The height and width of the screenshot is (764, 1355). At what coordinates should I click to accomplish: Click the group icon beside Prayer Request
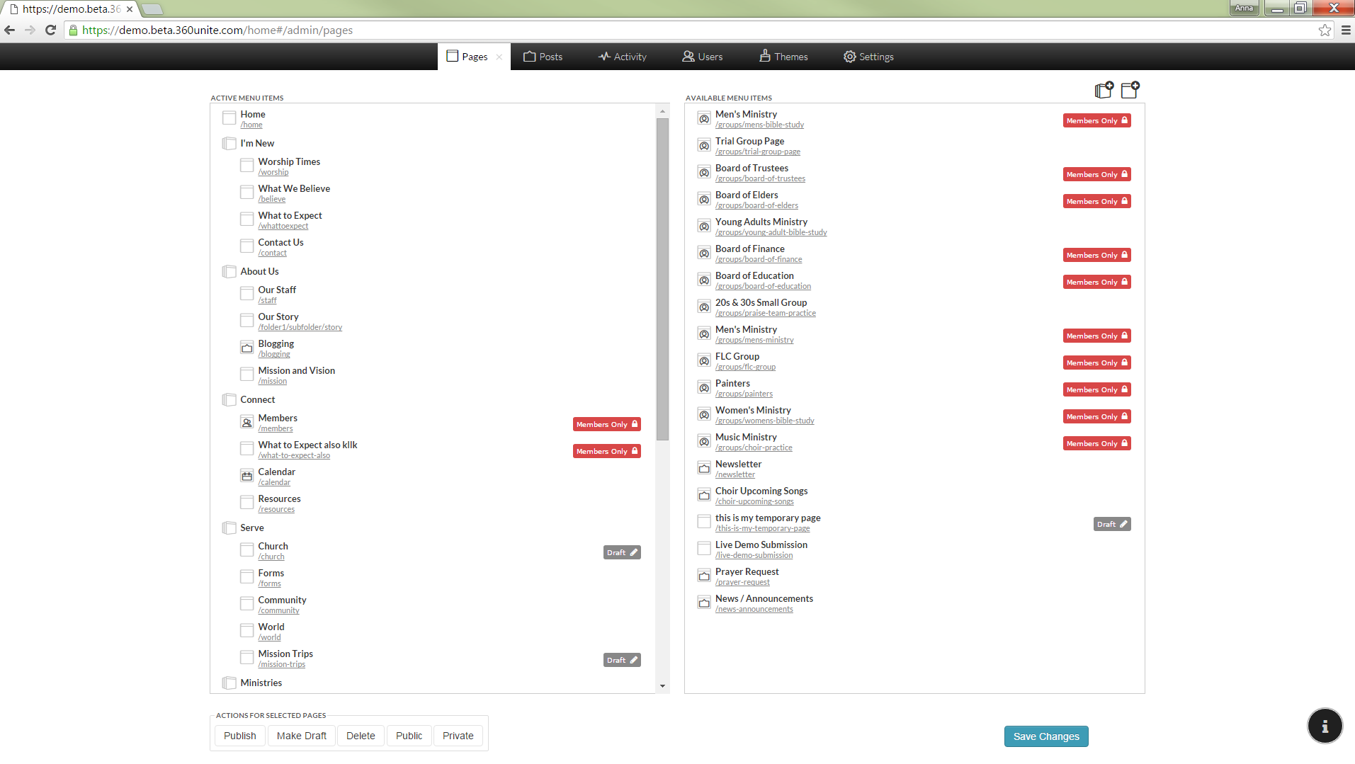coord(703,575)
